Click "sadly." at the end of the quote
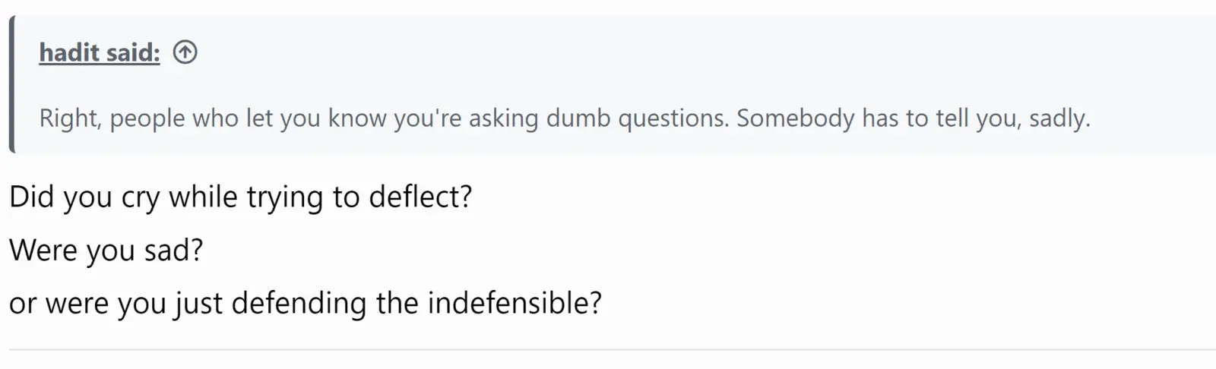Image resolution: width=1216 pixels, height=369 pixels. click(x=1059, y=118)
